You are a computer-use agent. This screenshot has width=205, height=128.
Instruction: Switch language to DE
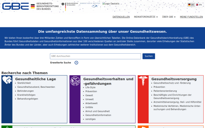pyautogui.click(x=191, y=5)
